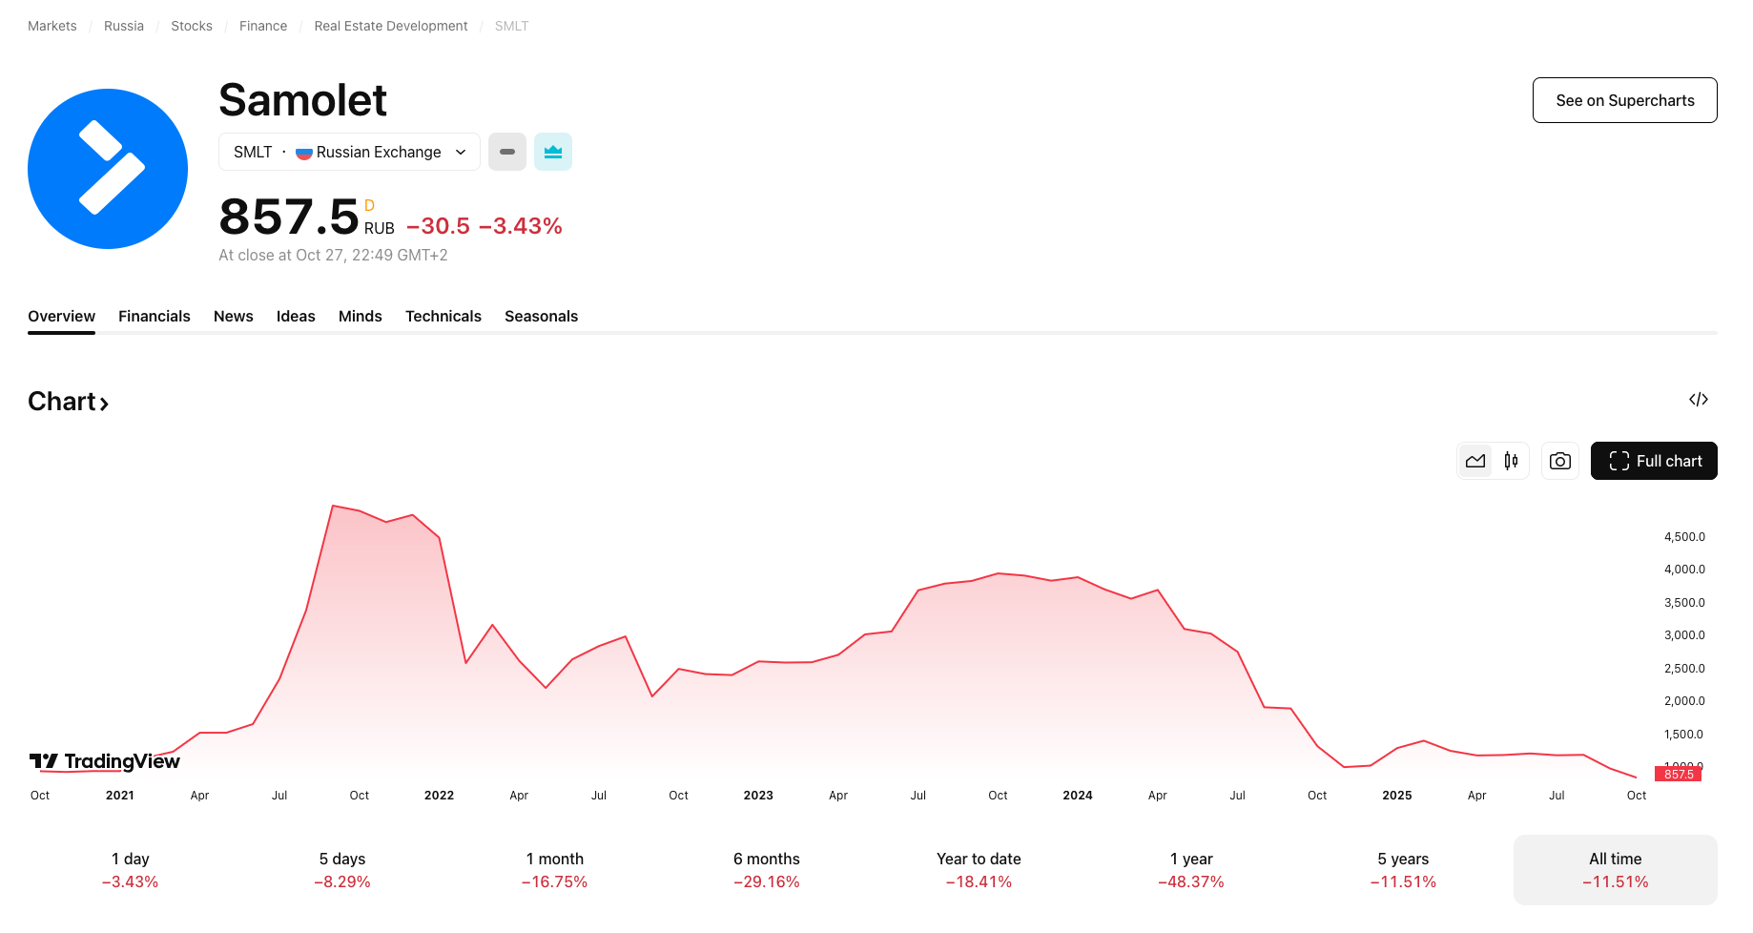
Task: Click the Samolet company name heading
Action: tap(303, 100)
